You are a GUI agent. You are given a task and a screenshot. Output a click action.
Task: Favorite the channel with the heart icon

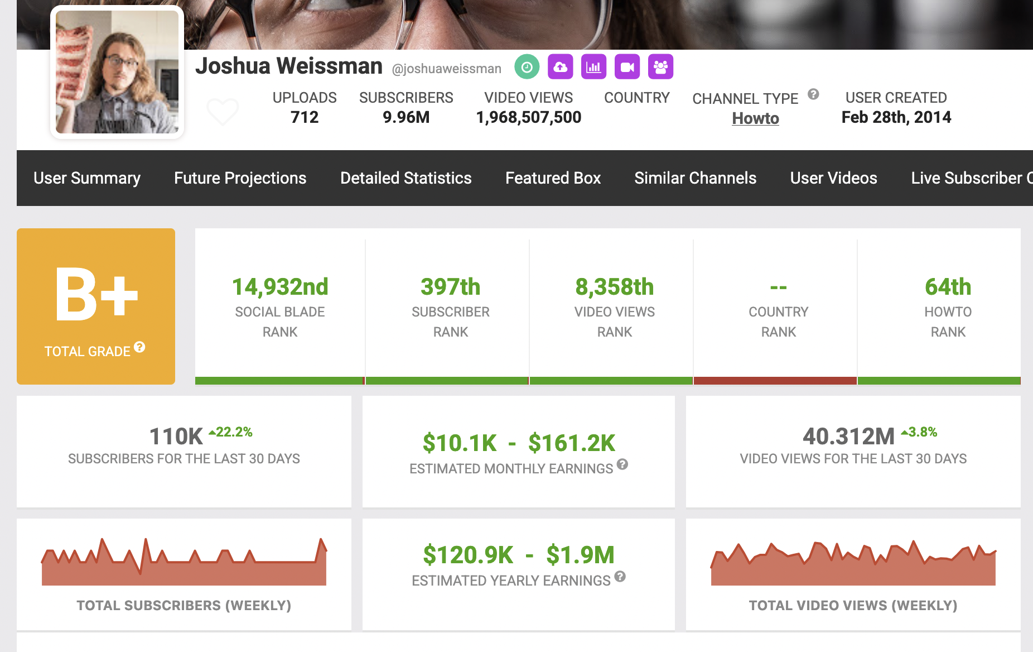(223, 112)
